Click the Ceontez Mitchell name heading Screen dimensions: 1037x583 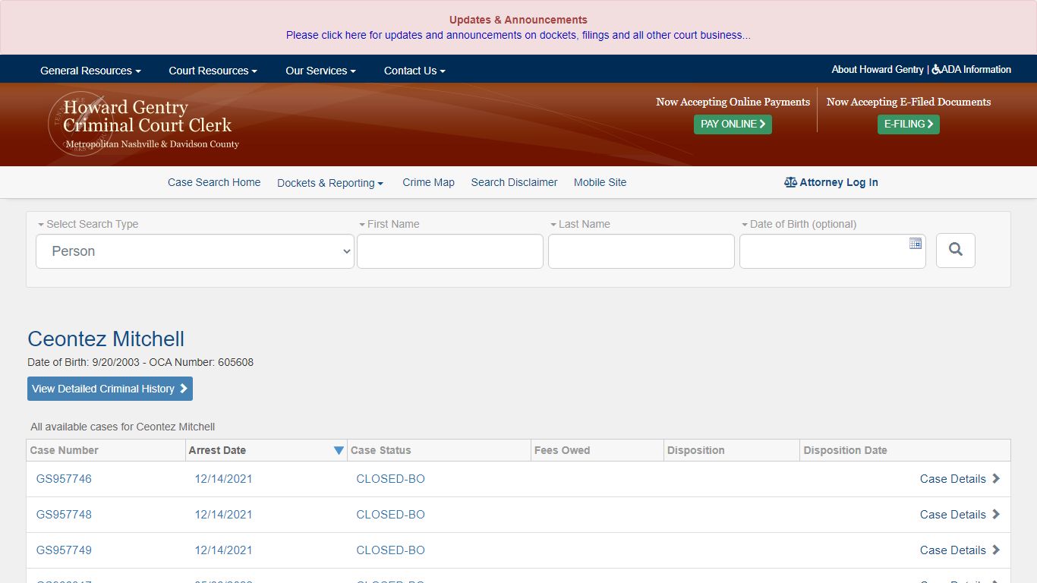pos(106,339)
